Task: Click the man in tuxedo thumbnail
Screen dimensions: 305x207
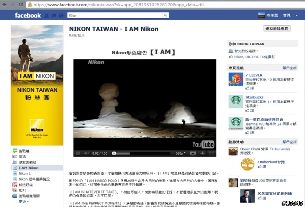Action: (247, 196)
